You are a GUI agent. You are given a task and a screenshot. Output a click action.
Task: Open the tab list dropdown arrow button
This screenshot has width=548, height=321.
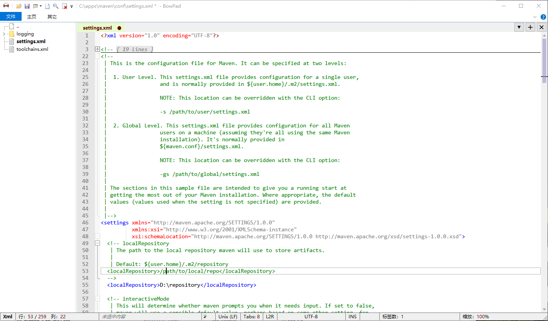pyautogui.click(x=519, y=27)
